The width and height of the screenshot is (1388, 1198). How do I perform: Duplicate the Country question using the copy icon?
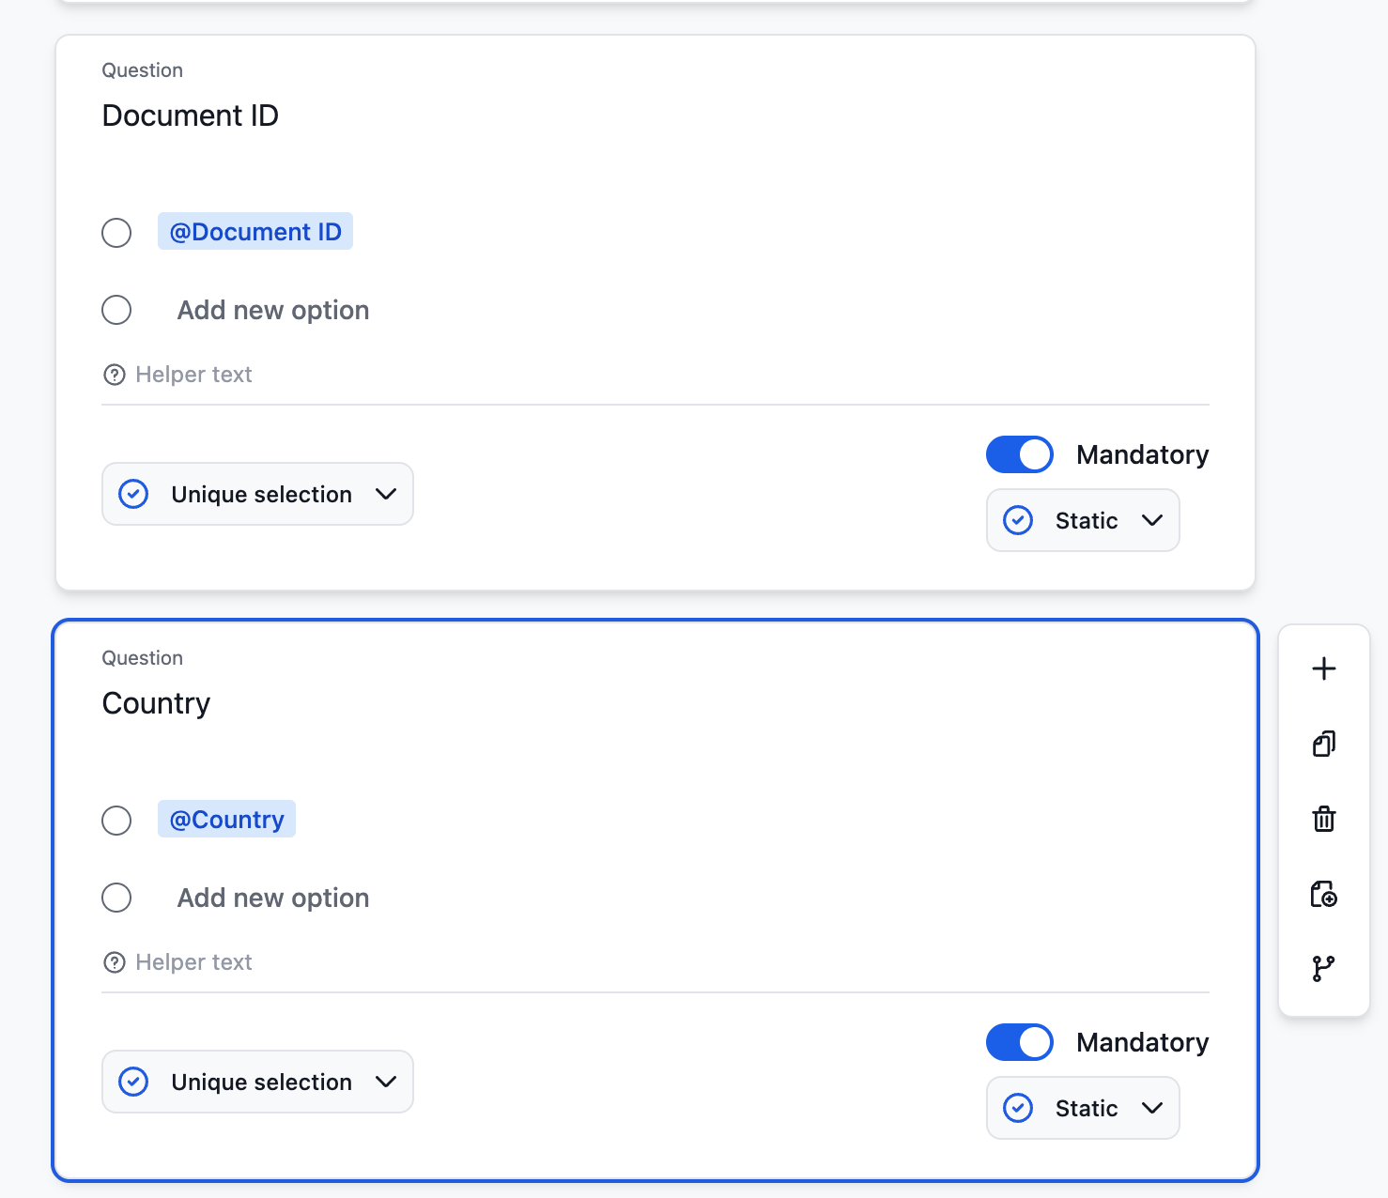pos(1323,743)
